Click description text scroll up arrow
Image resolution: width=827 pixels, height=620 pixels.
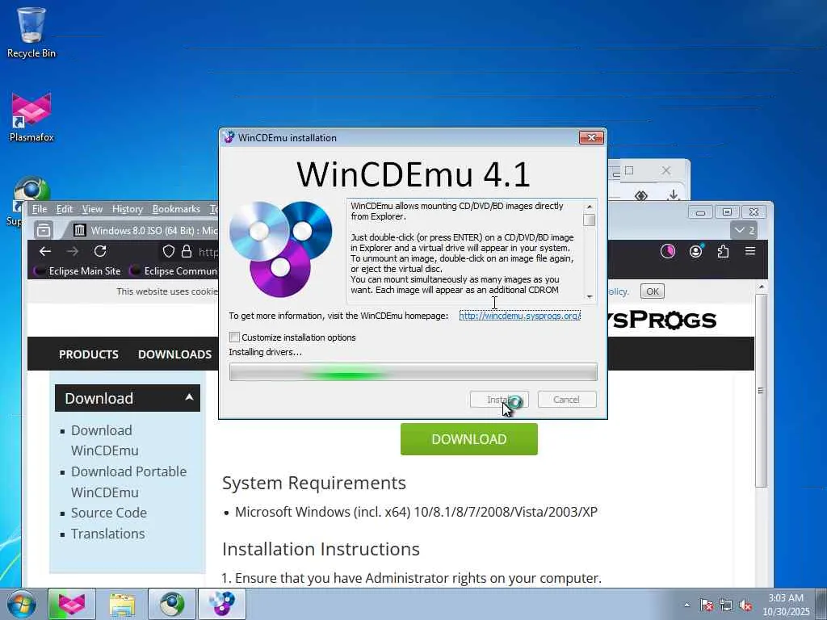590,207
